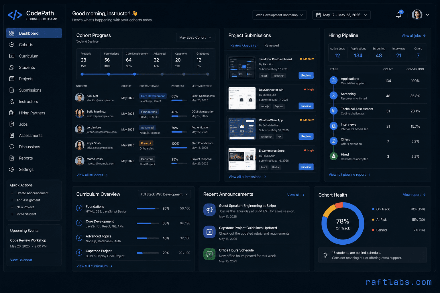The width and height of the screenshot is (440, 293).
Task: Click Invite Student quick action
Action: pos(23,214)
